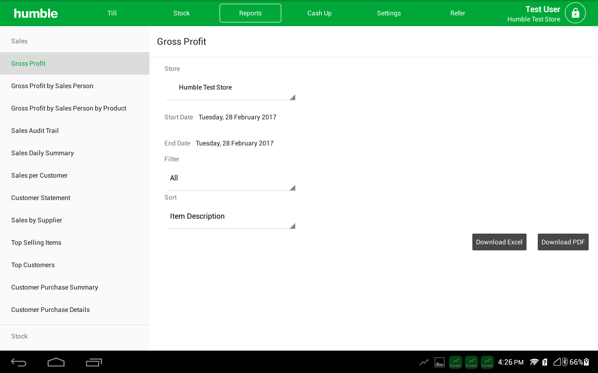Switch to the Cash Up tab
Image resolution: width=598 pixels, height=373 pixels.
click(x=320, y=13)
